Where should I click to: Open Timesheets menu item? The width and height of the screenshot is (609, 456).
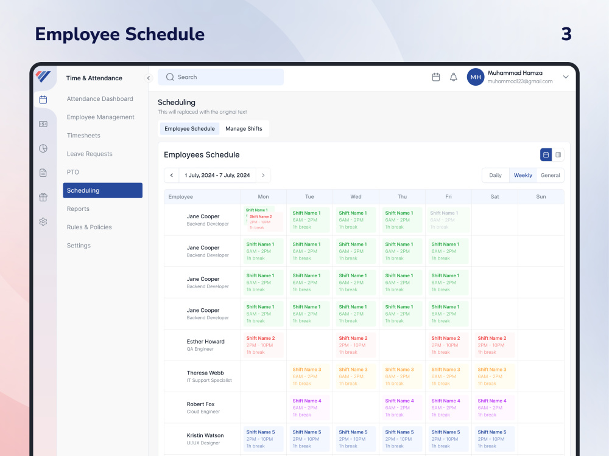click(83, 136)
